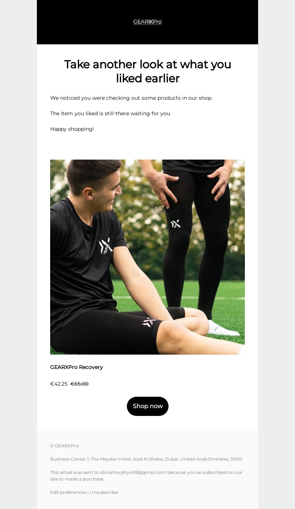Click the Unsubscribe link
The height and width of the screenshot is (509, 295).
[x=104, y=492]
